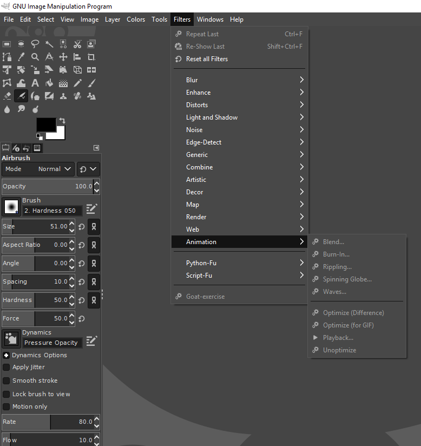Toggle link for Aspect Ratio
The image size is (421, 446).
point(94,245)
